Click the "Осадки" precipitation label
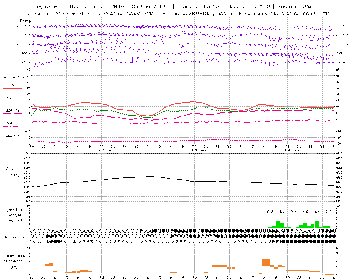 click(x=14, y=215)
